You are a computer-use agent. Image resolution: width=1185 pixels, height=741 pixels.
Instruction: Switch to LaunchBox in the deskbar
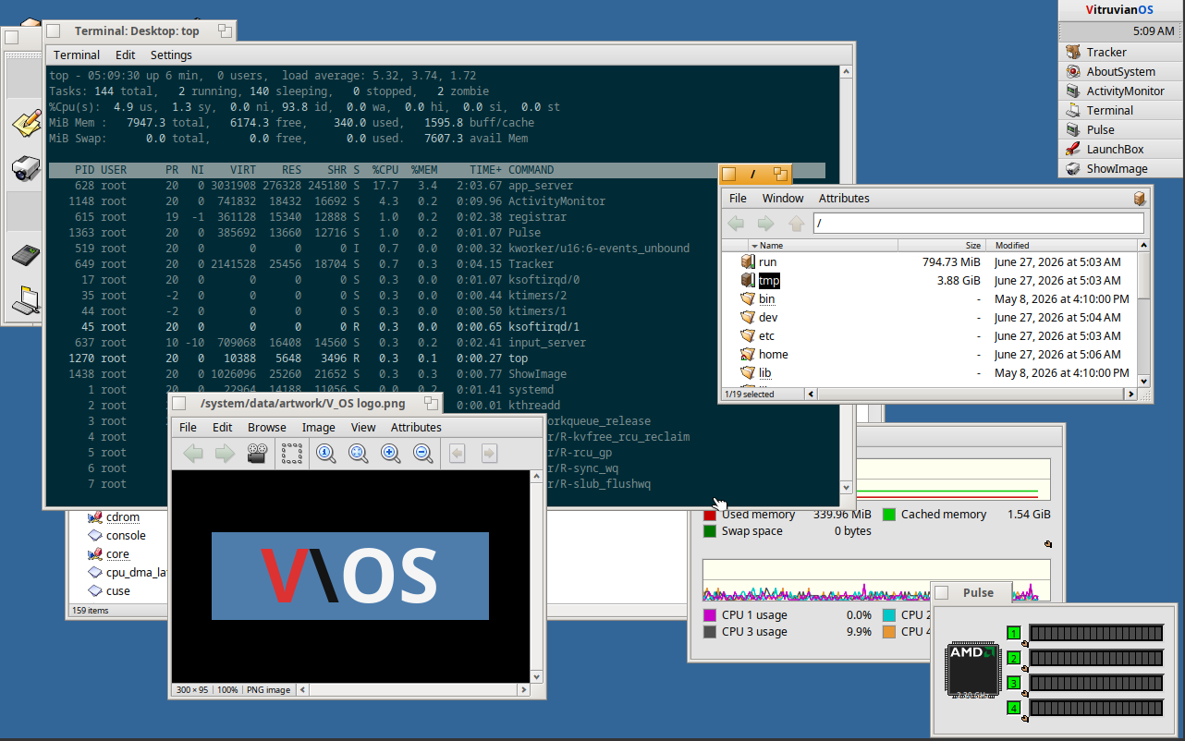pyautogui.click(x=1120, y=150)
